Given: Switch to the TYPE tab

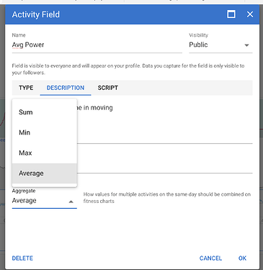Looking at the screenshot, I should point(26,88).
